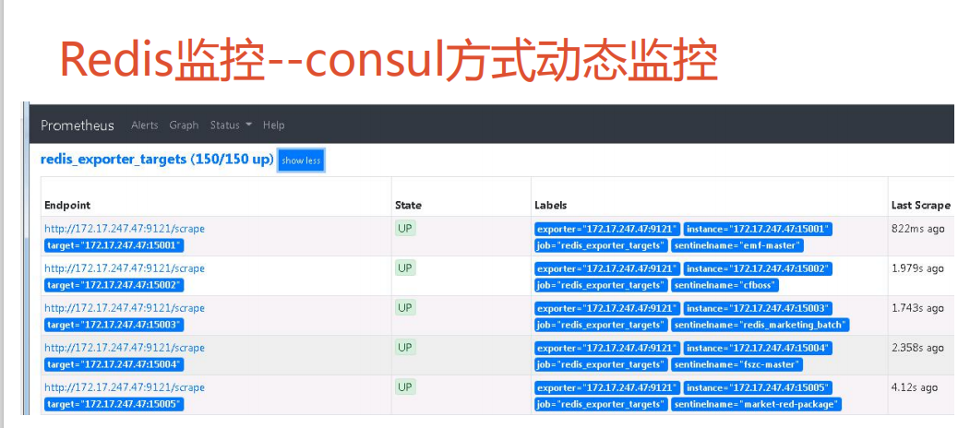The width and height of the screenshot is (970, 428).
Task: Open the Prometheus brand home link
Action: pos(78,125)
